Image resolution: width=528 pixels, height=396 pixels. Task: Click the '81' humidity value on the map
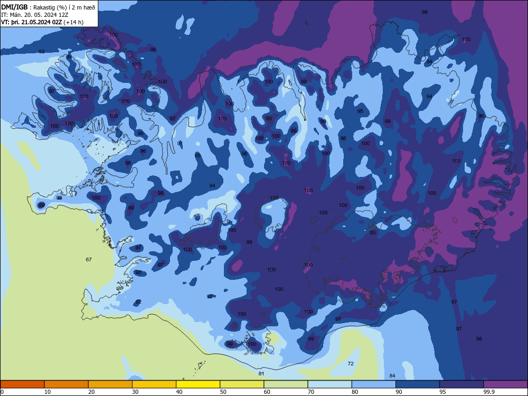tap(261, 374)
